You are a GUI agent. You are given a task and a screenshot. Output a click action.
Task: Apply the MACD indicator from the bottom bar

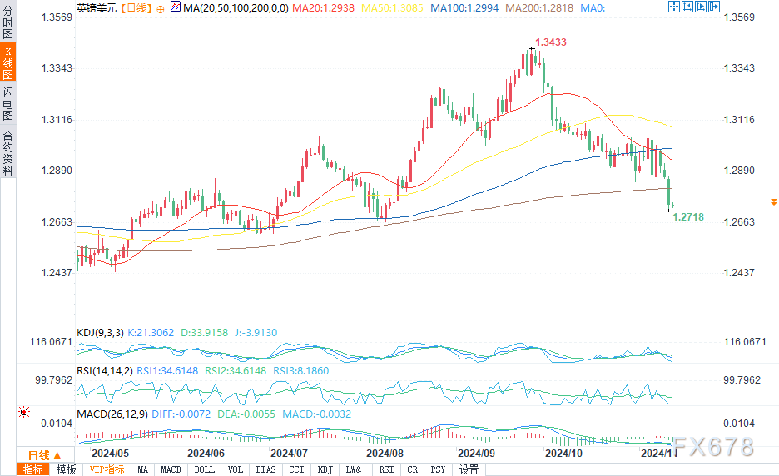[171, 469]
